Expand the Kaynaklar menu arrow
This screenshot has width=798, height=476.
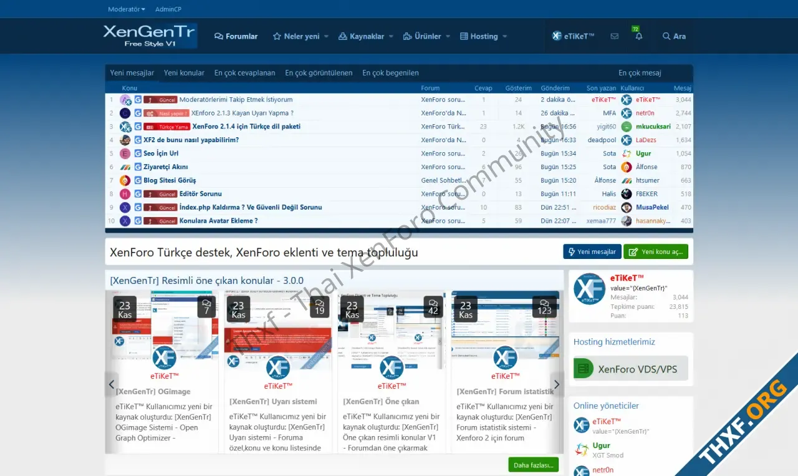click(x=391, y=36)
